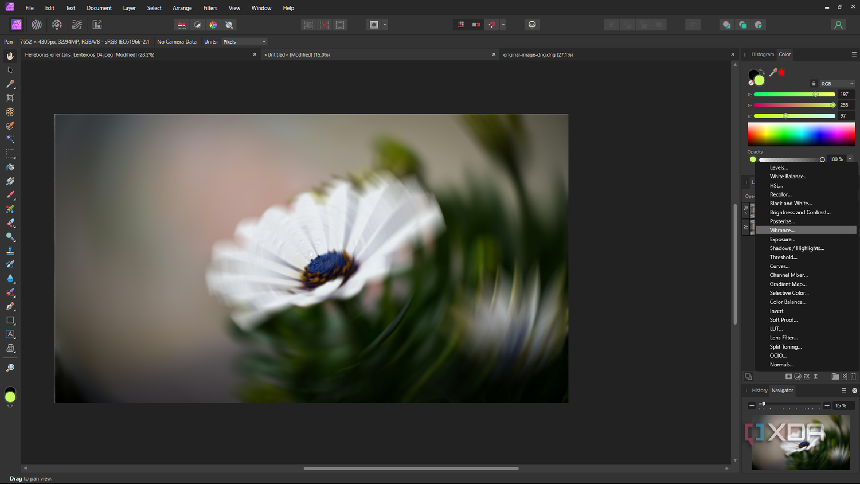Select the Move tool arrow
Image resolution: width=860 pixels, height=484 pixels.
point(10,70)
